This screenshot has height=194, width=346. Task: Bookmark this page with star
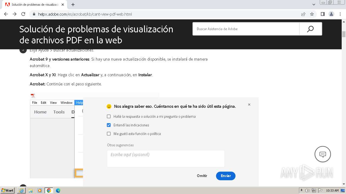[312, 14]
